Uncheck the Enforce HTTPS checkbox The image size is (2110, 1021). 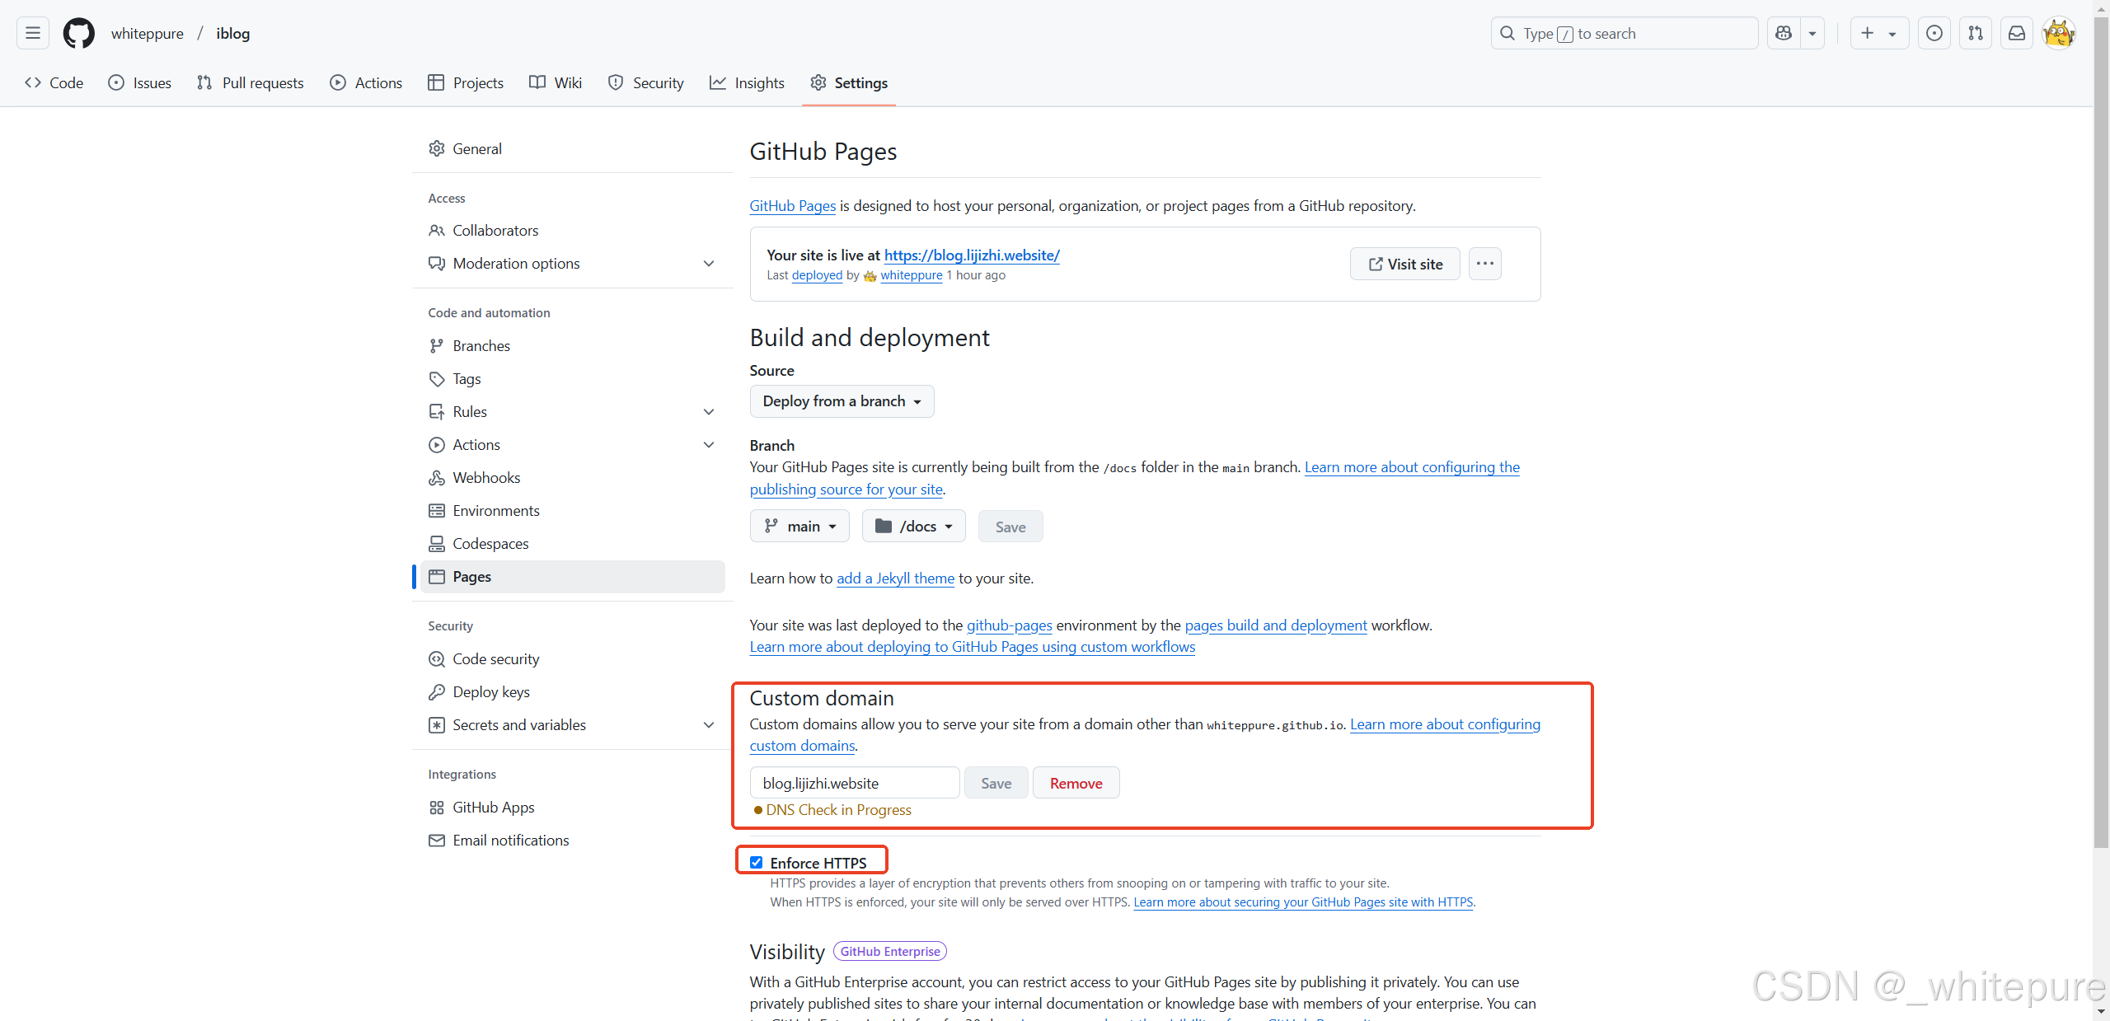coord(756,862)
